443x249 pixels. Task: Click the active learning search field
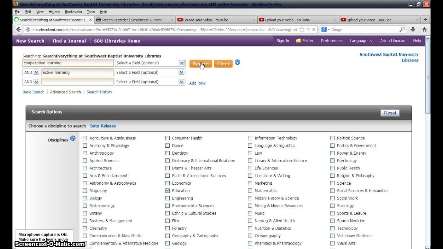(78, 72)
